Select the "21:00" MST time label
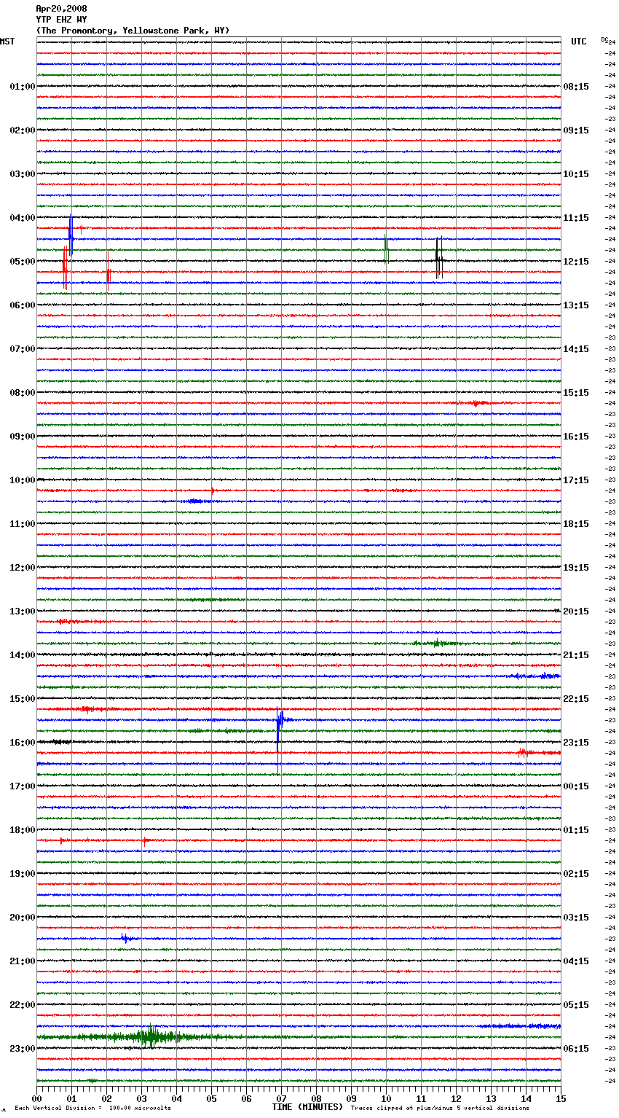This screenshot has width=619, height=1118. [23, 961]
